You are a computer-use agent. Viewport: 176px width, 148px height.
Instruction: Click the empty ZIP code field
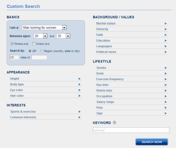coord(39,57)
